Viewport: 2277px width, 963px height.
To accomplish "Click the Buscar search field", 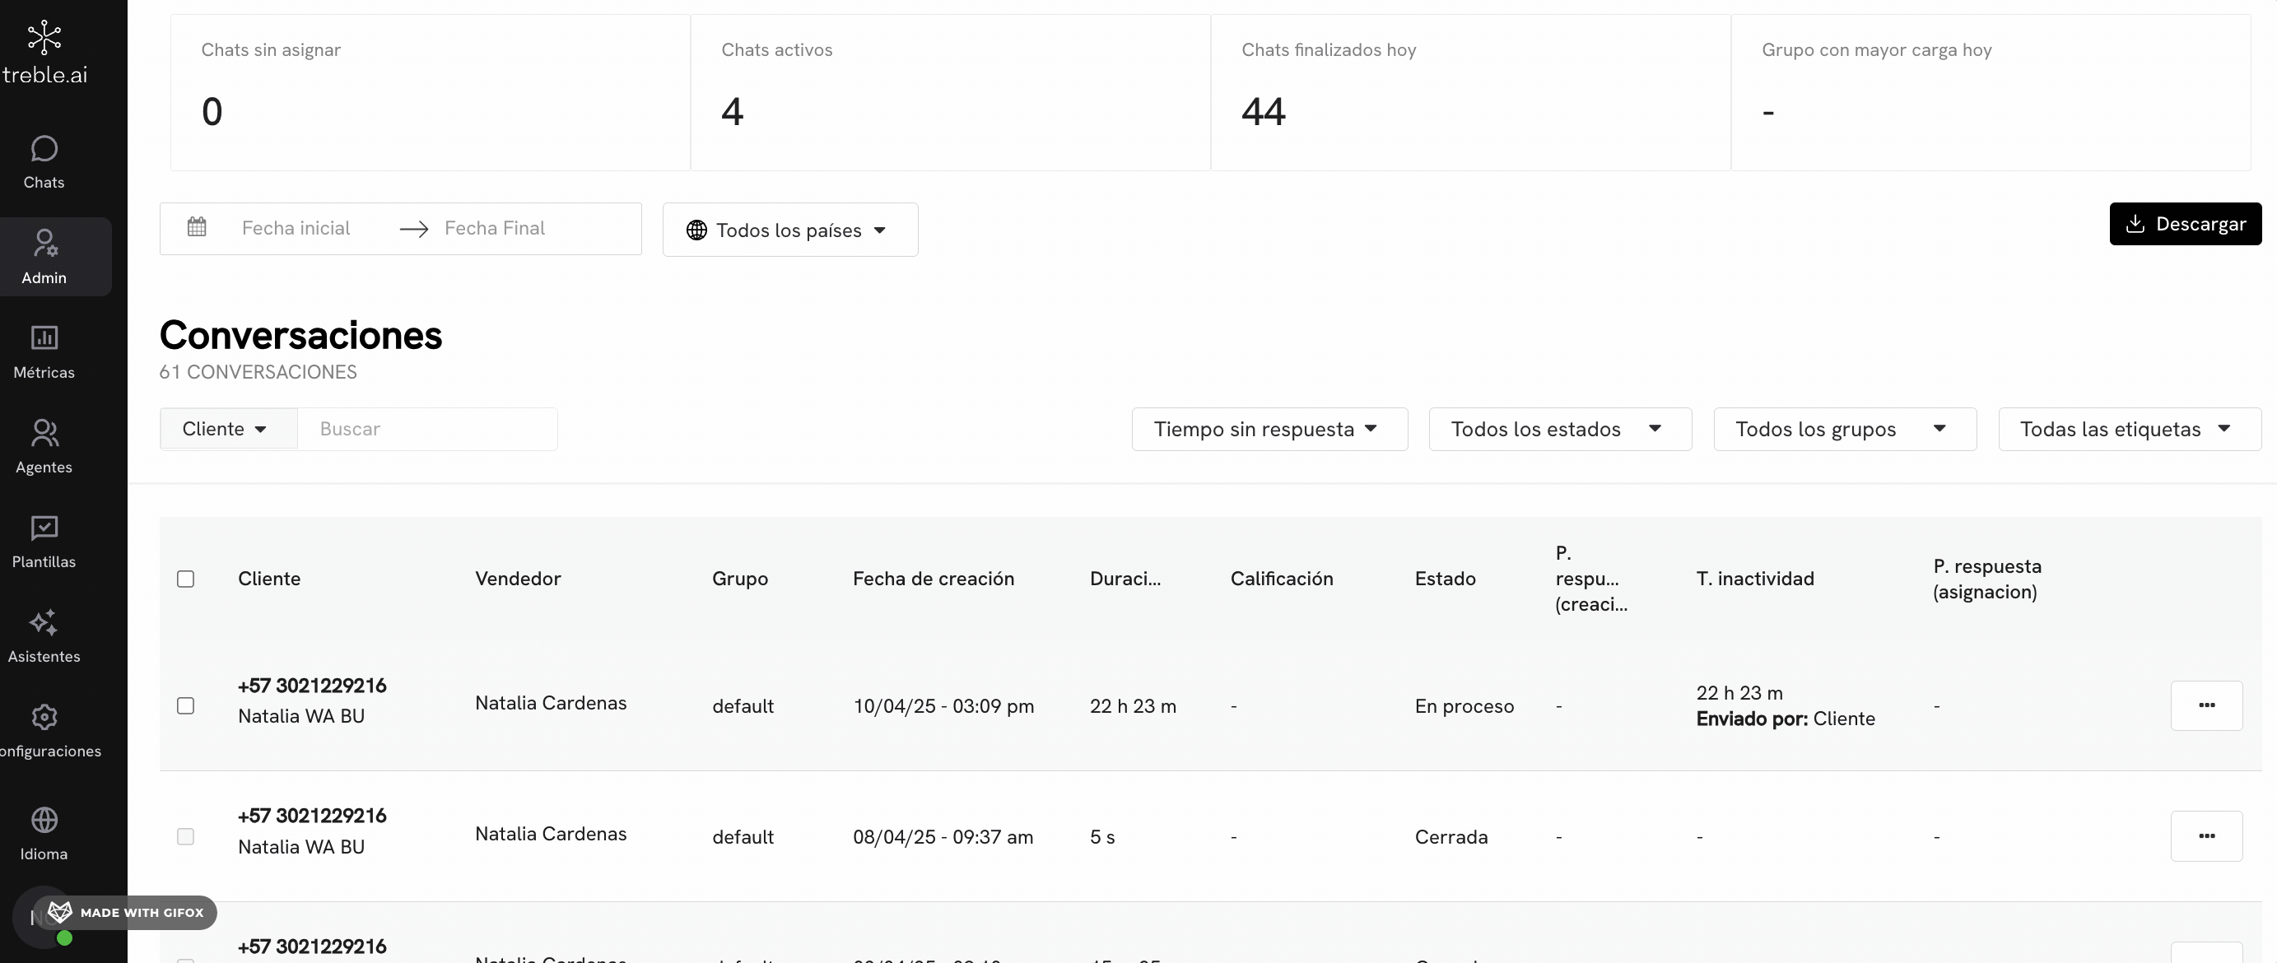I will pos(427,430).
